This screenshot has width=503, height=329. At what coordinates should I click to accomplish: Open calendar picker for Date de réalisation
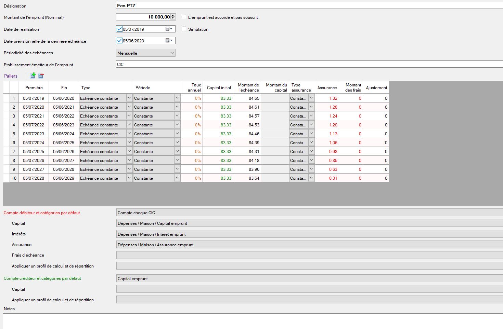click(x=169, y=29)
